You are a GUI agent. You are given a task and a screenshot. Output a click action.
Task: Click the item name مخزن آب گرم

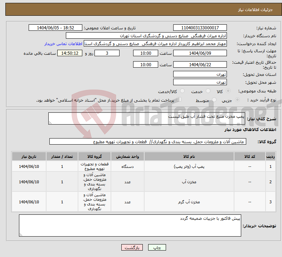[x=189, y=202]
